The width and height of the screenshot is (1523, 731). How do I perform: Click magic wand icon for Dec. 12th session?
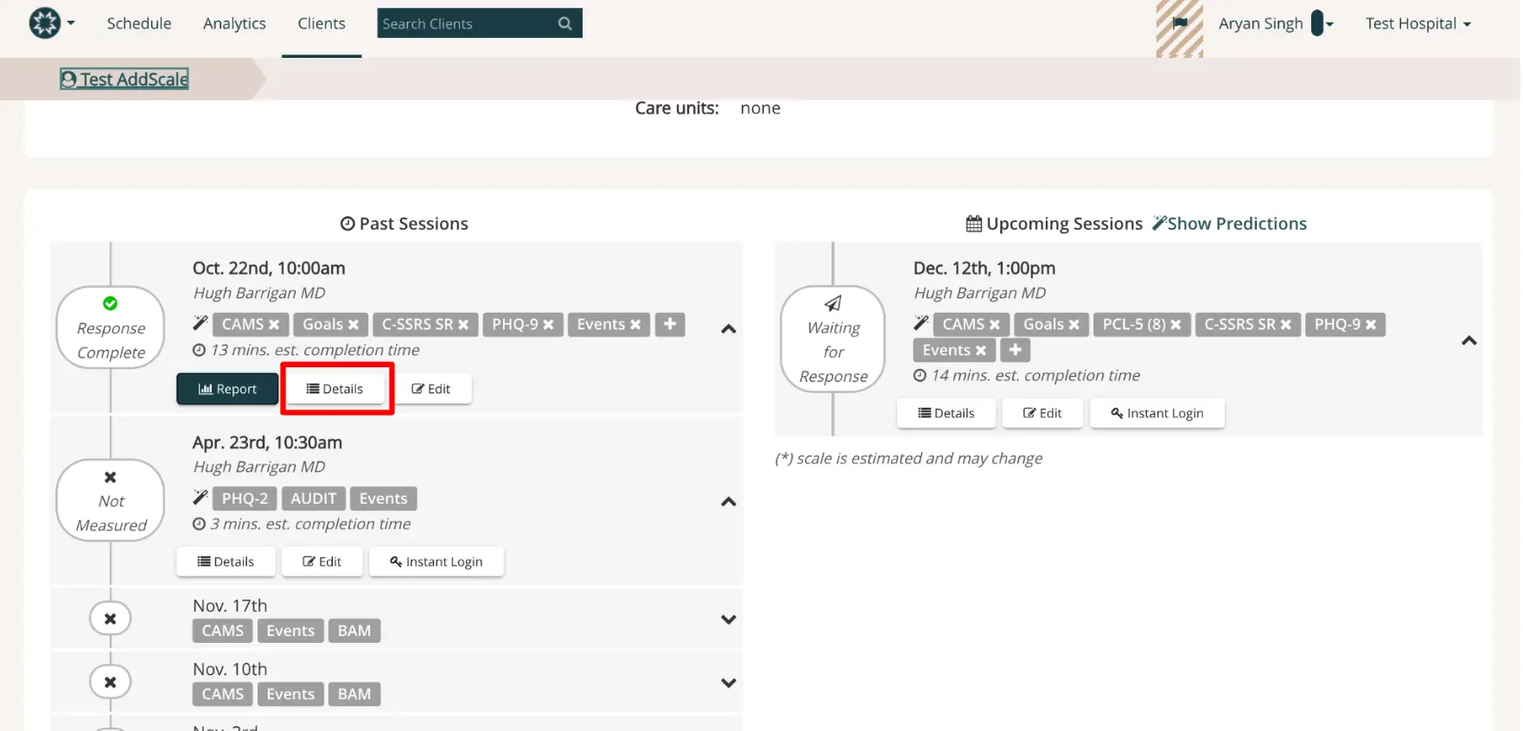[921, 324]
